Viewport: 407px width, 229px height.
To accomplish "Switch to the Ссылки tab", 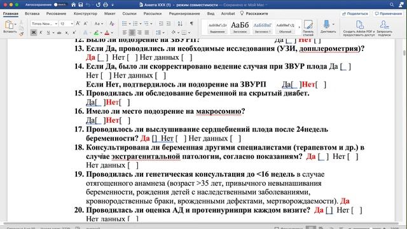I will coord(129,13).
